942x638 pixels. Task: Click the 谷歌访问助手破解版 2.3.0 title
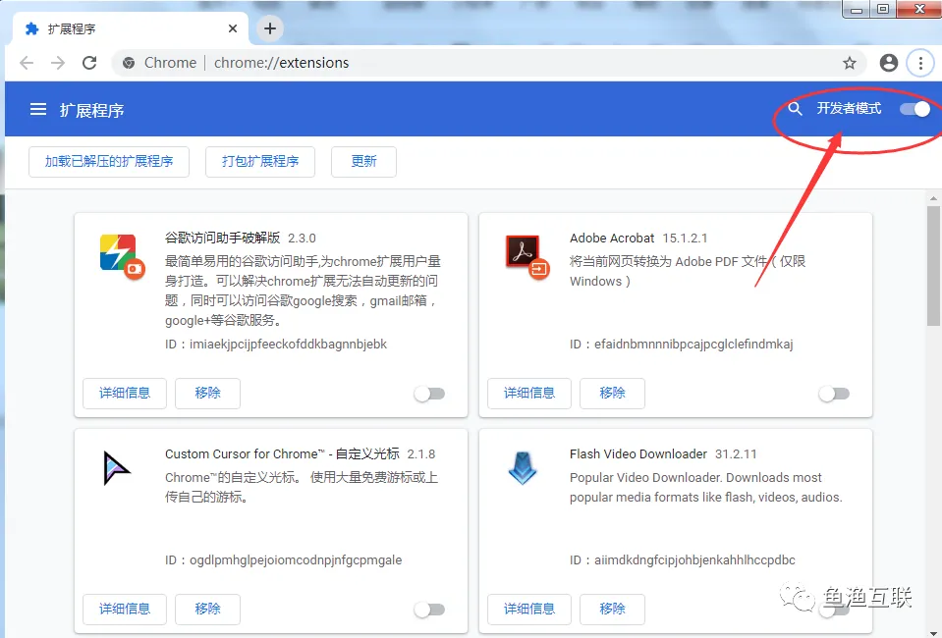(241, 239)
